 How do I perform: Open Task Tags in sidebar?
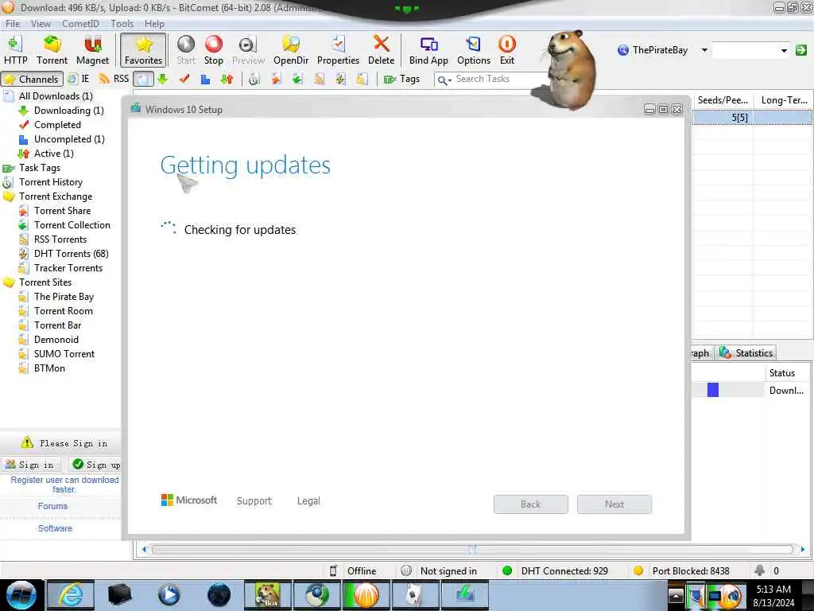point(40,168)
